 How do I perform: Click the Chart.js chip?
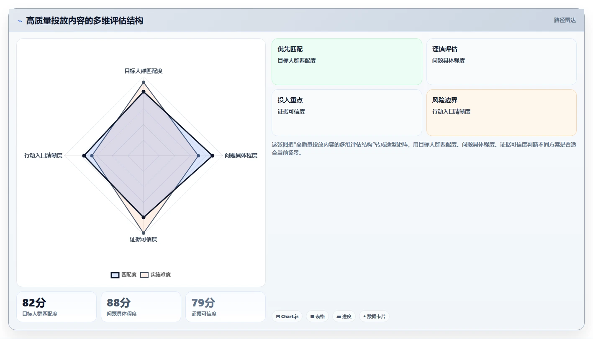pos(287,316)
